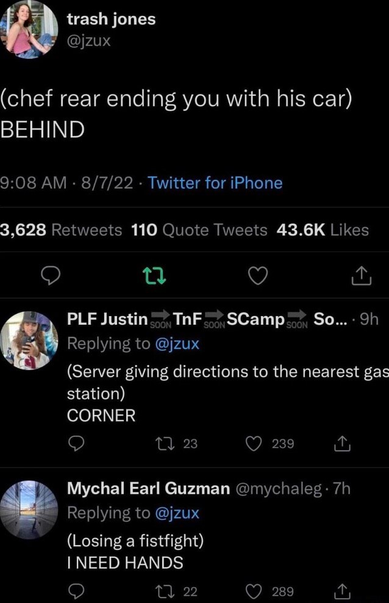Reply to Mychal Earl Guzman's comment
The height and width of the screenshot is (603, 389).
point(76,590)
